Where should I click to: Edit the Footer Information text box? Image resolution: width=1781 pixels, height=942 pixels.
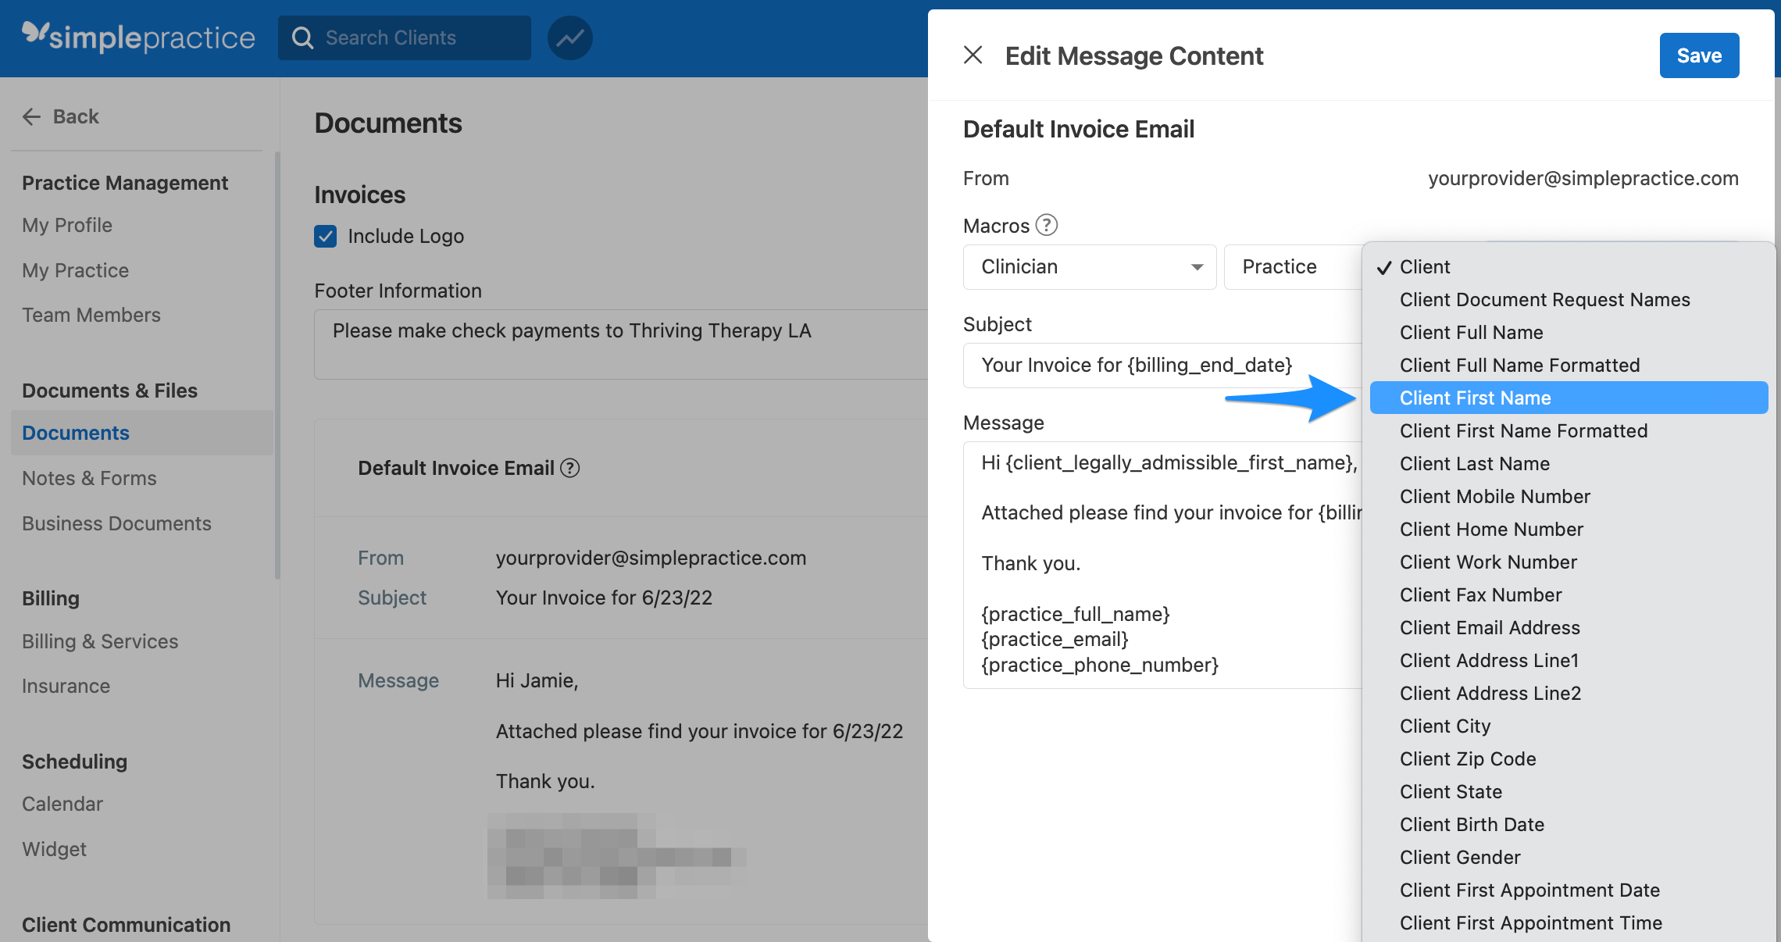(x=620, y=344)
